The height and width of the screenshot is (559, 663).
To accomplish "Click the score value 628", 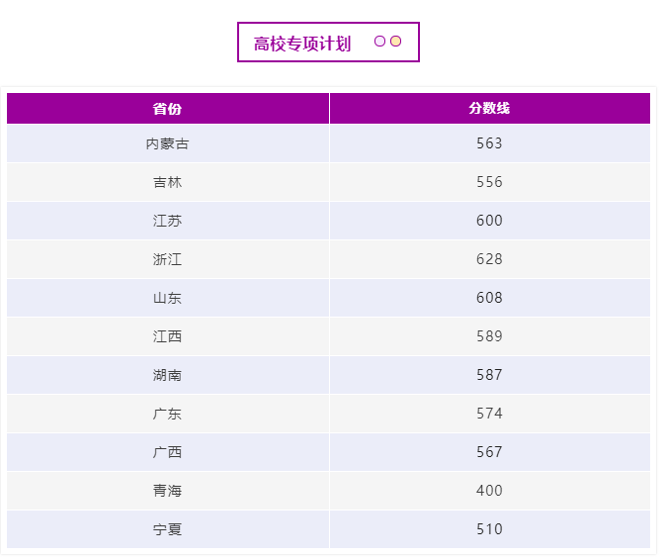I will (489, 259).
